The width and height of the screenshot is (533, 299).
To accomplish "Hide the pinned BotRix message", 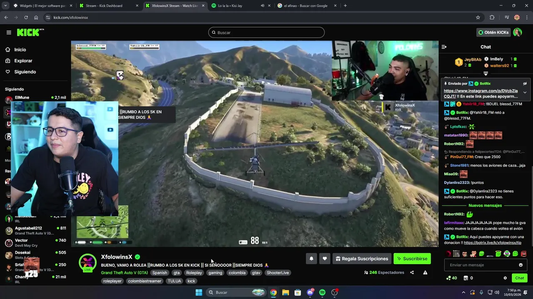I will coord(525,83).
